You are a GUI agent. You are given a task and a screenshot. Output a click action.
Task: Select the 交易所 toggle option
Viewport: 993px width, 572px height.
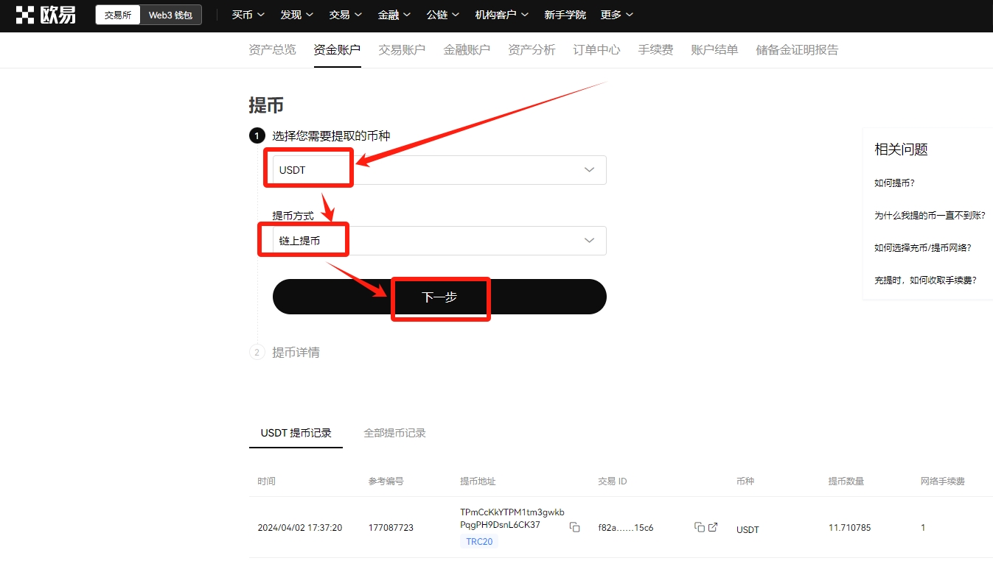118,15
